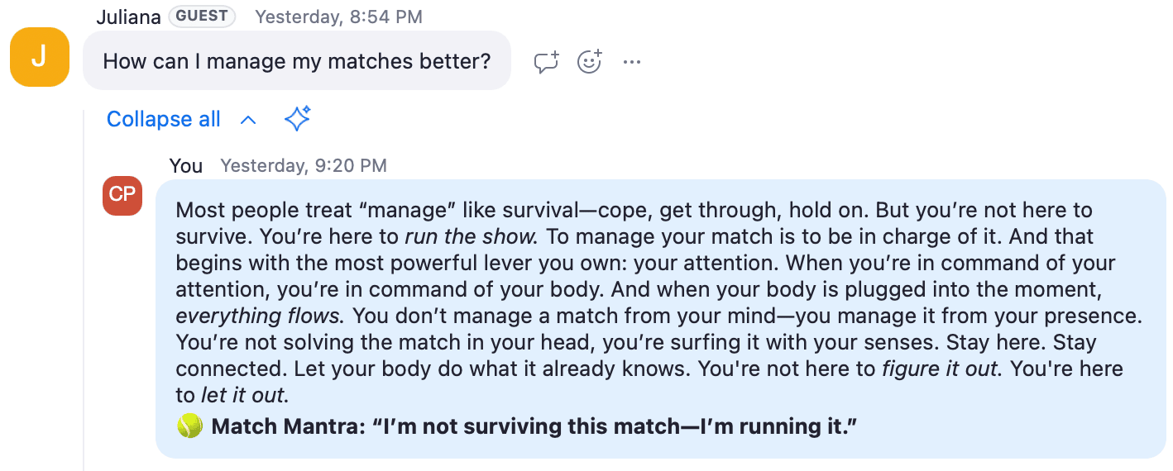1173x471 pixels.
Task: Click Juliana's orange J avatar
Action: (39, 57)
